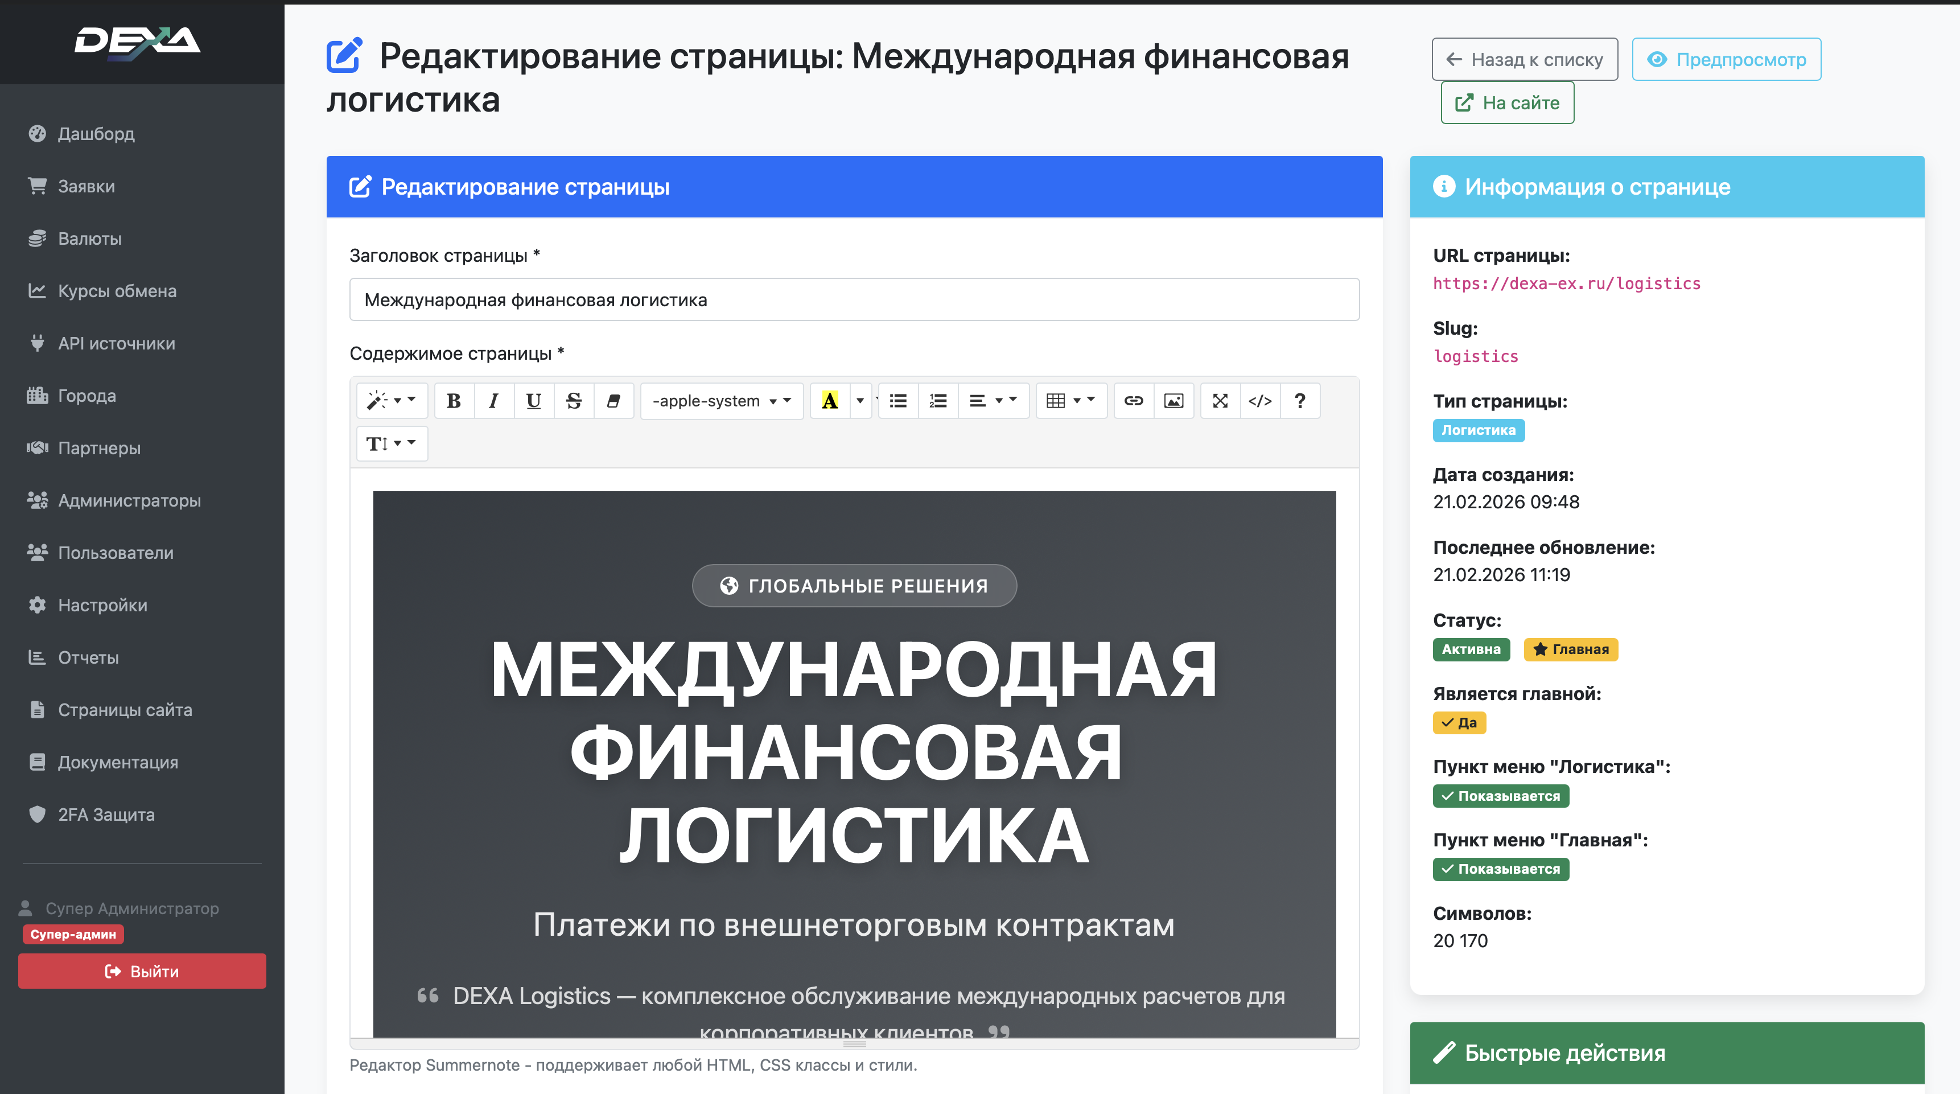The width and height of the screenshot is (1960, 1094).
Task: Toggle italic text in the Summernote toolbar
Action: pos(494,401)
